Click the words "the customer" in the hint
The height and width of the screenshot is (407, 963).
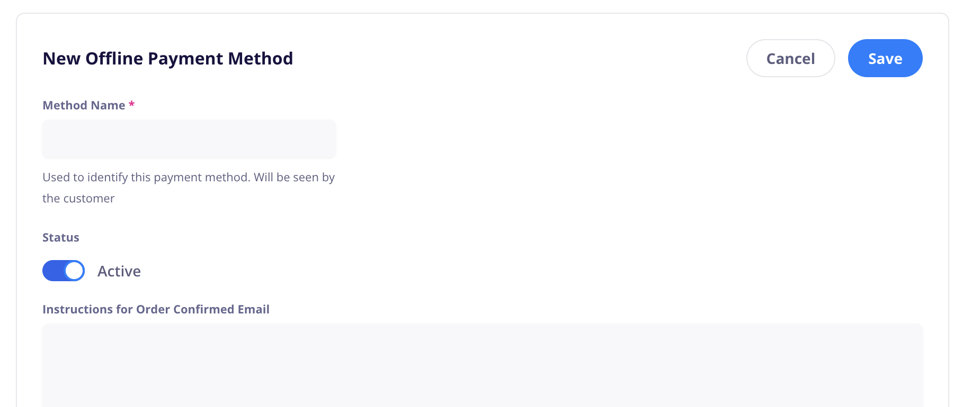pyautogui.click(x=78, y=198)
